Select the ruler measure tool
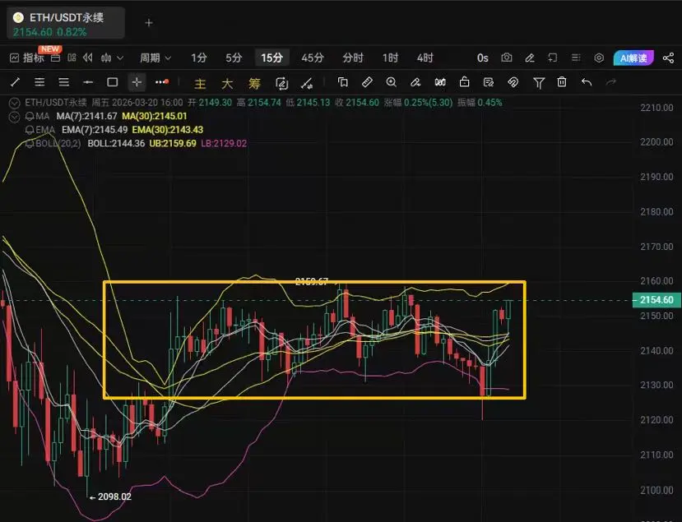The height and width of the screenshot is (522, 682). [367, 82]
